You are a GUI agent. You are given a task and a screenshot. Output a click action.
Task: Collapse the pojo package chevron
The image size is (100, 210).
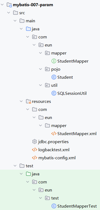coord(41,69)
